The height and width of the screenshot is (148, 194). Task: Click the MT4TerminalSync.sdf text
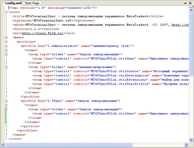point(53,21)
